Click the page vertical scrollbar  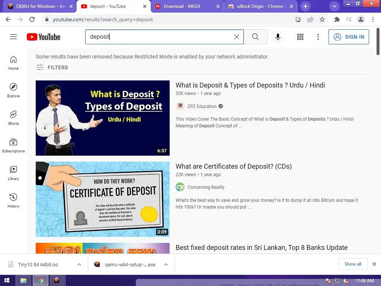(378, 41)
